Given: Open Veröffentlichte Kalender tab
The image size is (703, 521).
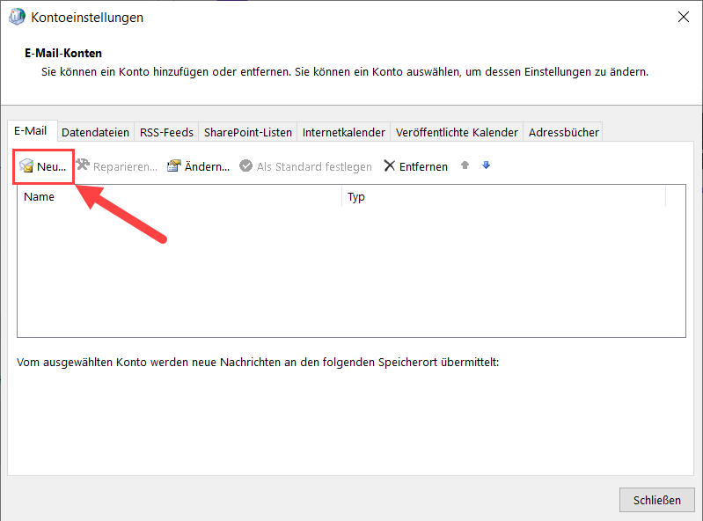Looking at the screenshot, I should [x=457, y=133].
